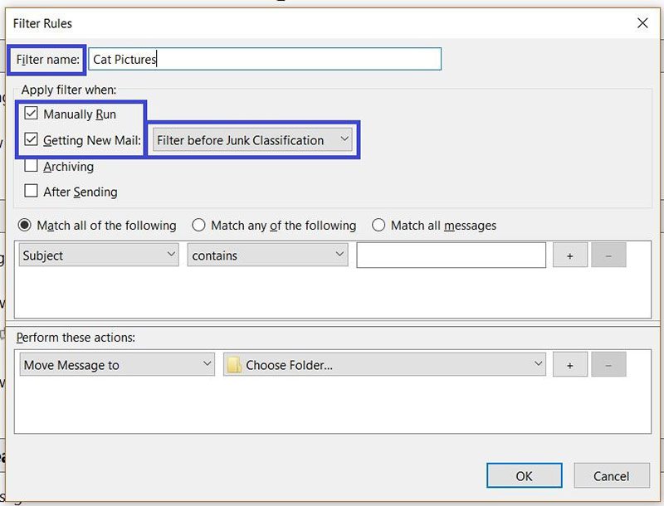Expand the Subject field dropdown
Viewport: 664px width, 506px height.
[98, 255]
